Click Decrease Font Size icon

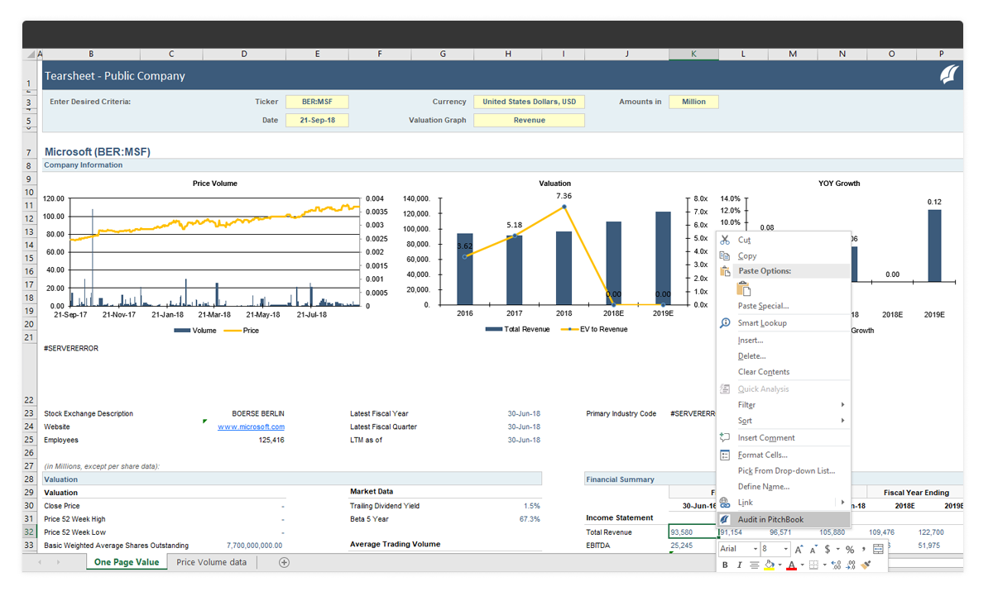pos(814,549)
